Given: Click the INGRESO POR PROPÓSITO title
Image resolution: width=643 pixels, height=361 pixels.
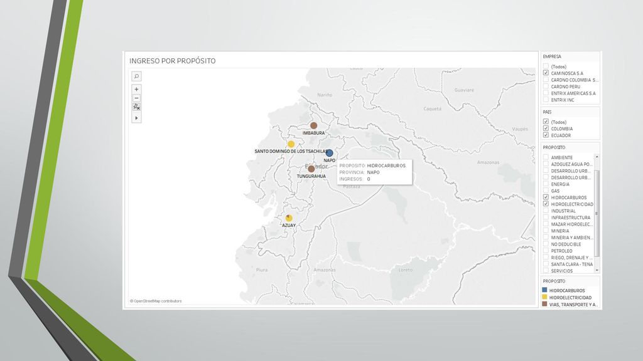Looking at the screenshot, I should point(172,61).
